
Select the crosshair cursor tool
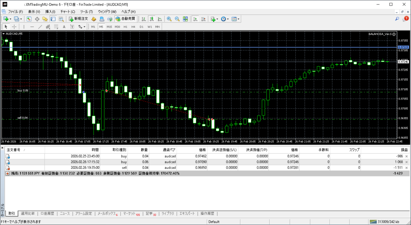(14, 27)
